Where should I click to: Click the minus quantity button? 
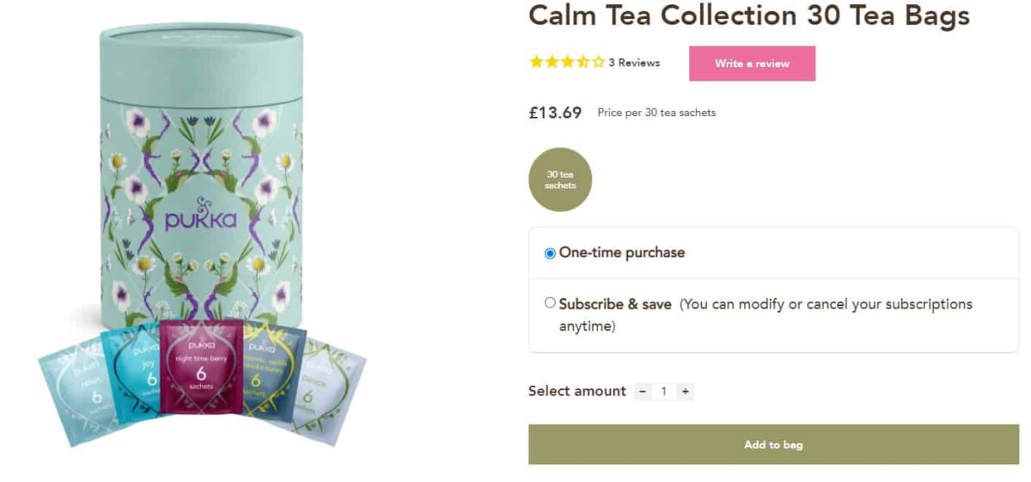click(x=643, y=392)
